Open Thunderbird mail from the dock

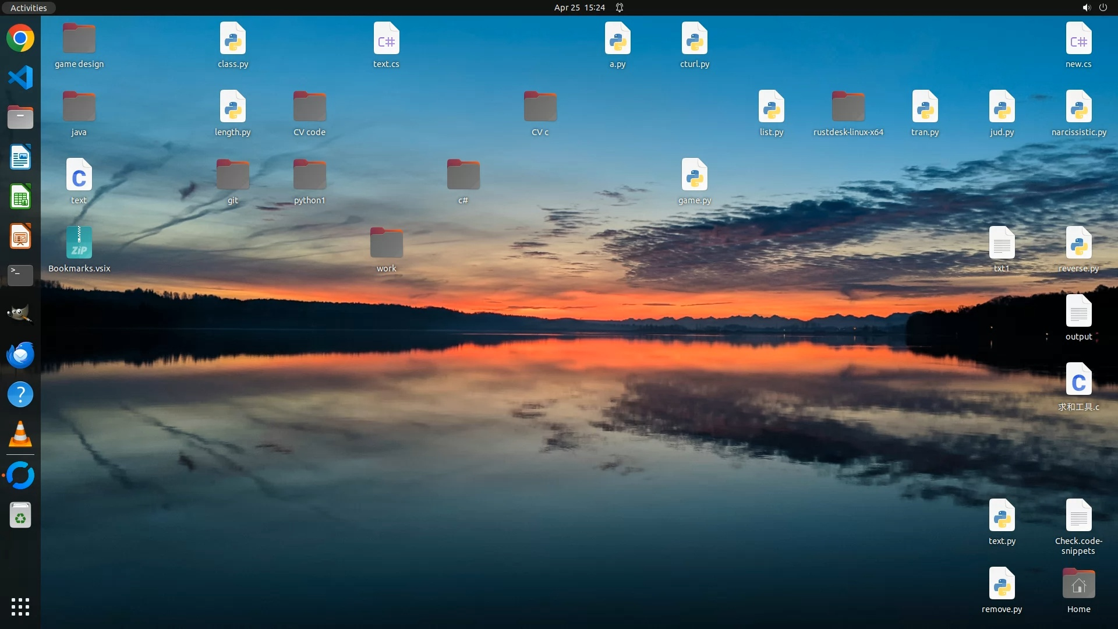point(20,355)
